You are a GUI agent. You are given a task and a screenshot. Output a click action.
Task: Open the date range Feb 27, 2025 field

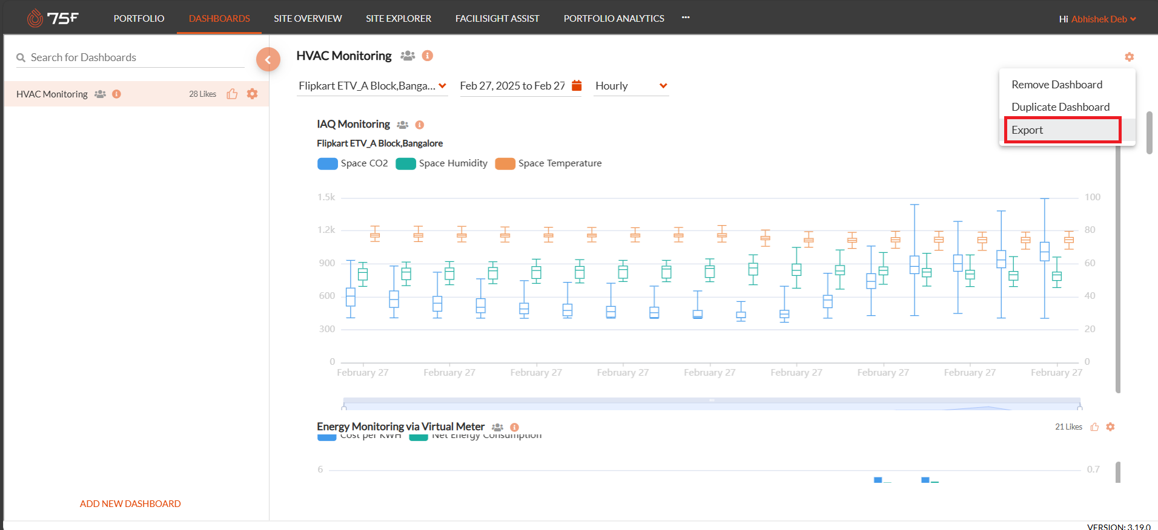[512, 86]
